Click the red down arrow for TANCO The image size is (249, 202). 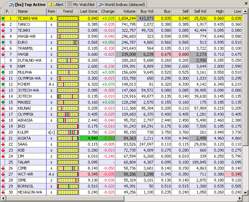coord(3,24)
